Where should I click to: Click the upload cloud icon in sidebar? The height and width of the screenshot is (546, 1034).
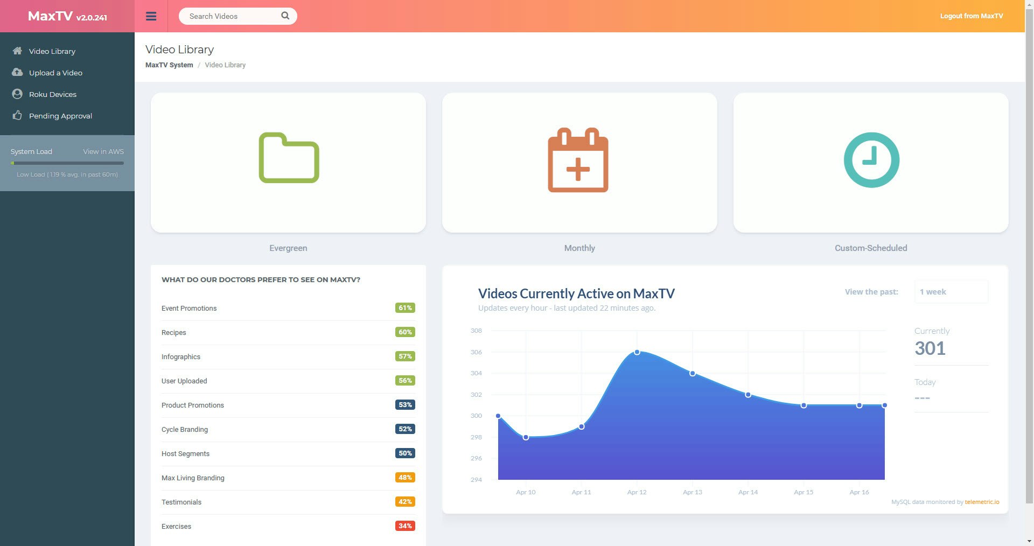click(17, 72)
